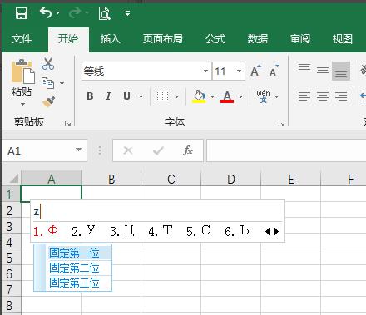Open the 字体 dialog launcher
The width and height of the screenshot is (366, 315).
(281, 123)
